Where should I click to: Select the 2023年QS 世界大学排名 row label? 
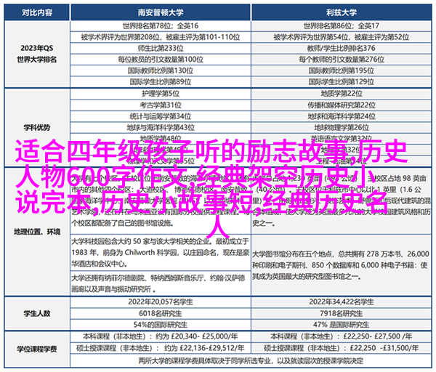click(37, 54)
